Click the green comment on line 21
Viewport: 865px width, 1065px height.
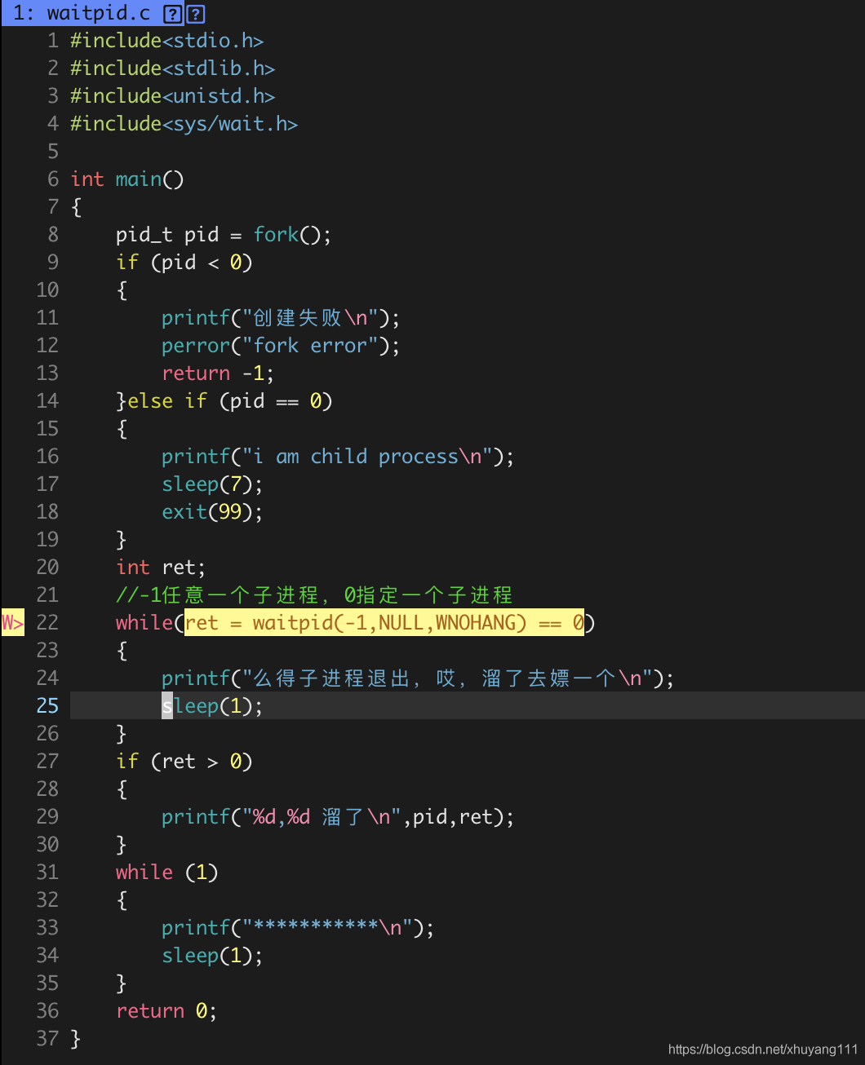coord(314,595)
